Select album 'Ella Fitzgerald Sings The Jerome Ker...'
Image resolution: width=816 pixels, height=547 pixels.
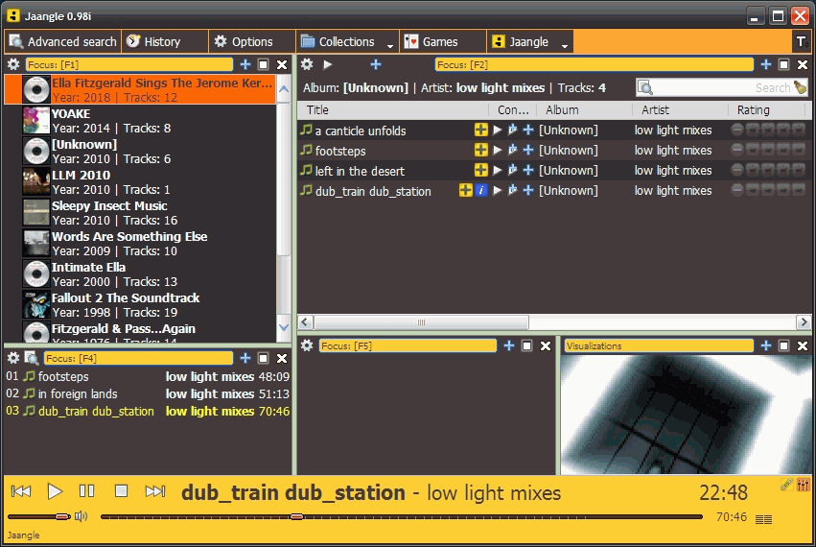click(x=141, y=89)
